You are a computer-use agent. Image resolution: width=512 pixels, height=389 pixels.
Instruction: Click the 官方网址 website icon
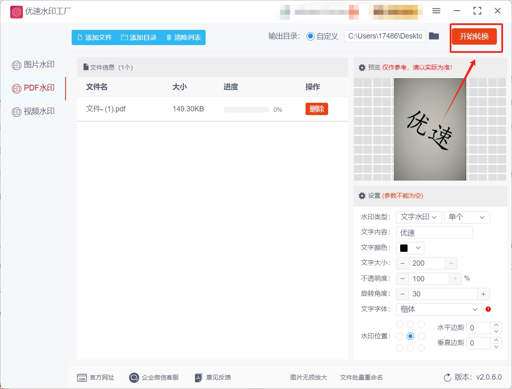(x=82, y=378)
